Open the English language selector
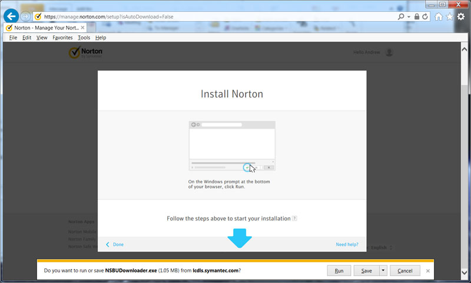The height and width of the screenshot is (283, 471). tap(381, 248)
